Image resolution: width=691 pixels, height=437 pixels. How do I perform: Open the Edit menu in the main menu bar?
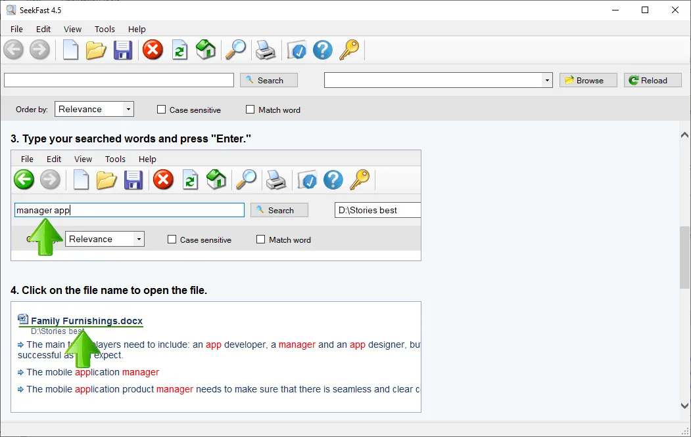[x=43, y=29]
